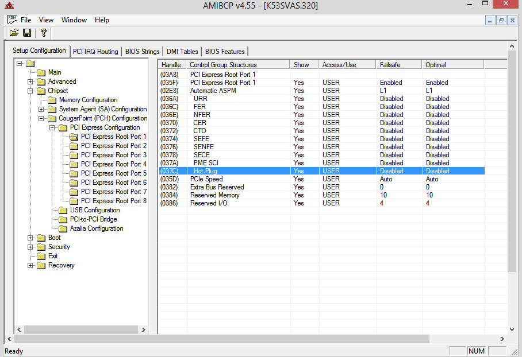This screenshot has width=522, height=357.
Task: Select the Automatic ASPM row
Action: [x=321, y=91]
